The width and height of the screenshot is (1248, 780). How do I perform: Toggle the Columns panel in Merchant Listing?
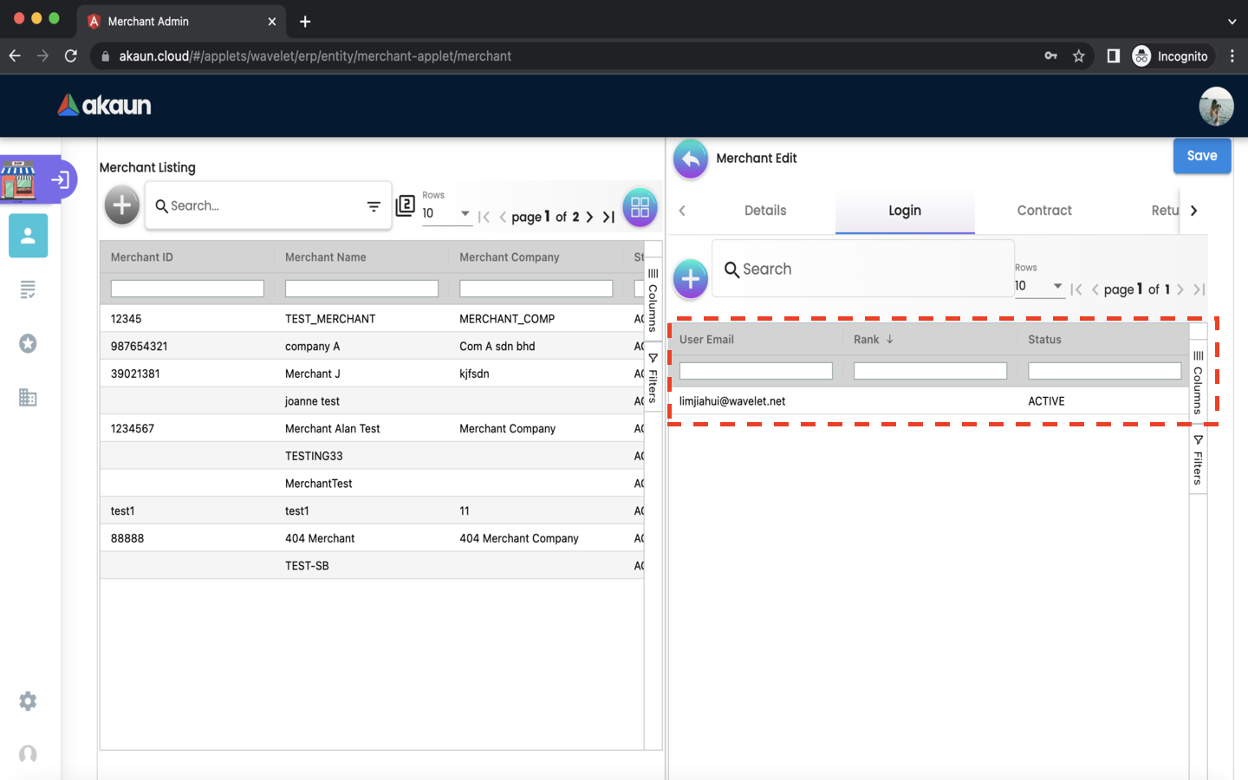pos(653,300)
